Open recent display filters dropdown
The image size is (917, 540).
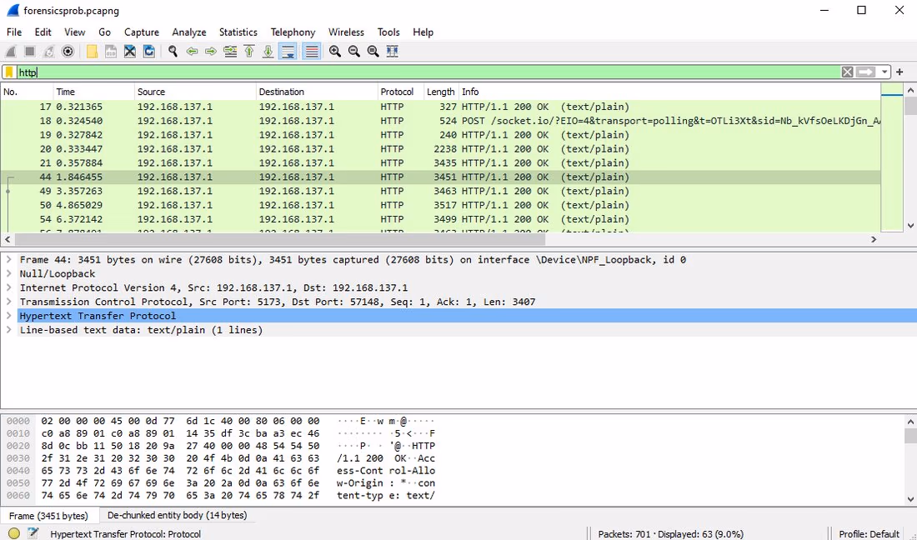(x=884, y=72)
